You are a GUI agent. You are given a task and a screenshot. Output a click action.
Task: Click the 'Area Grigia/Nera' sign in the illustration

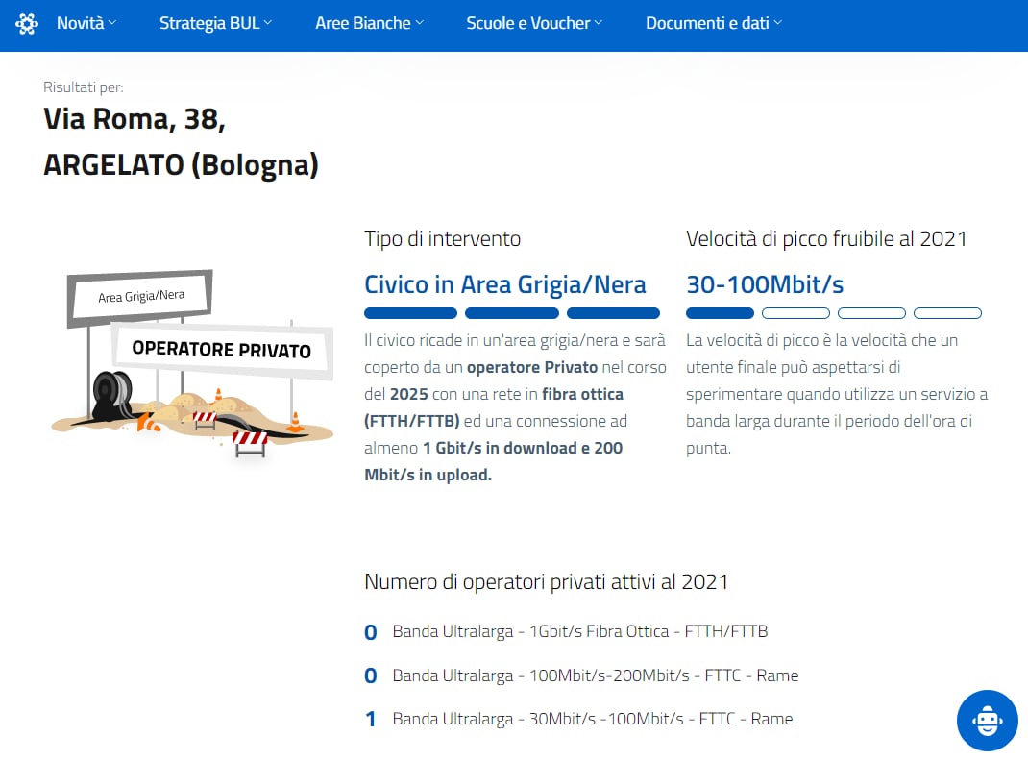[140, 297]
